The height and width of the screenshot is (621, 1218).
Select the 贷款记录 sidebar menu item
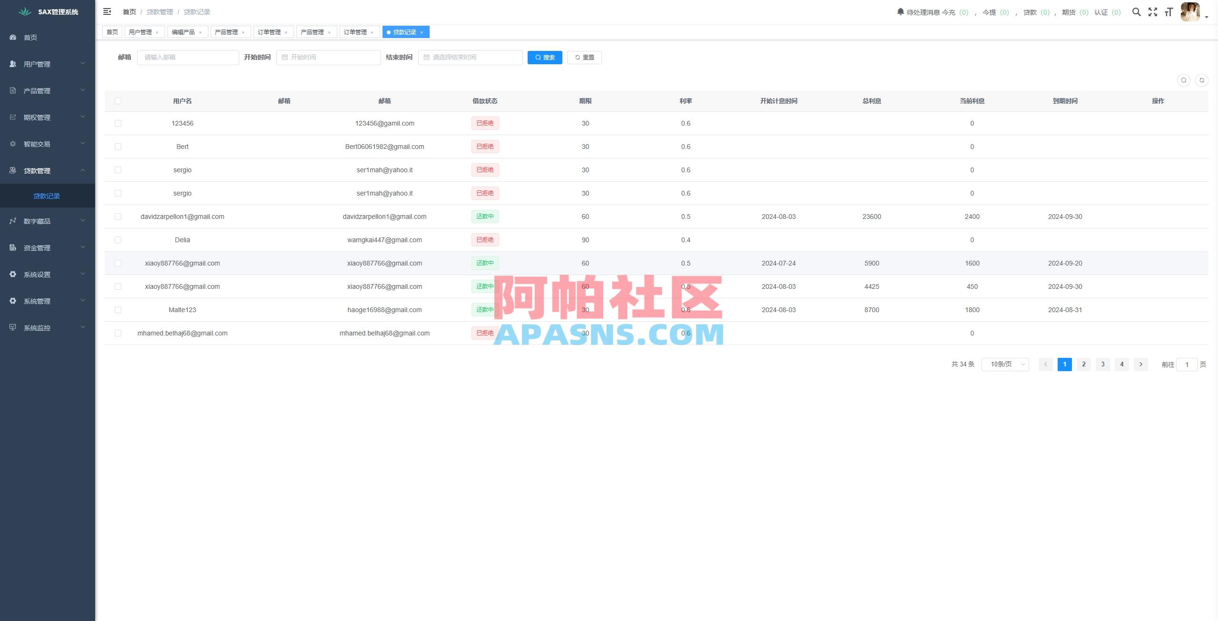pyautogui.click(x=47, y=196)
